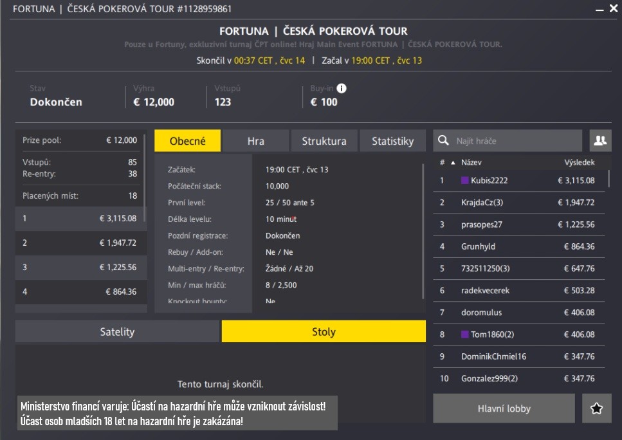Switch to the Struktura tab
The height and width of the screenshot is (440, 622).
coord(324,141)
